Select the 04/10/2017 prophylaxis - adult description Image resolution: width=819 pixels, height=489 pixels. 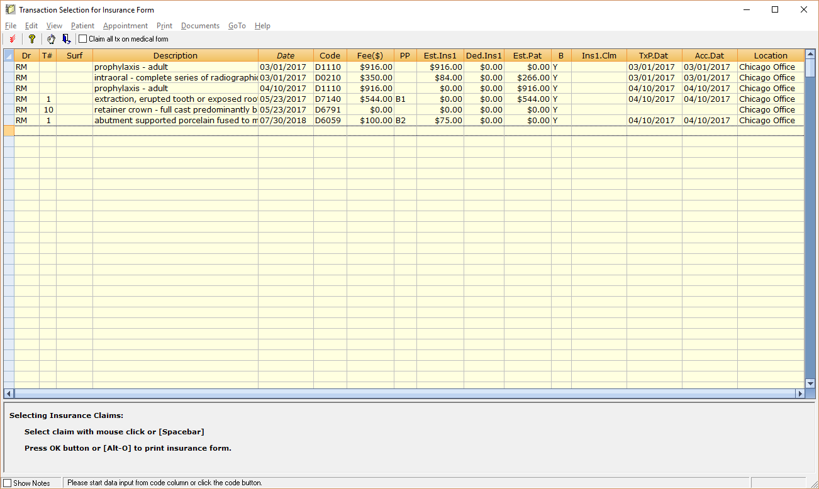175,88
